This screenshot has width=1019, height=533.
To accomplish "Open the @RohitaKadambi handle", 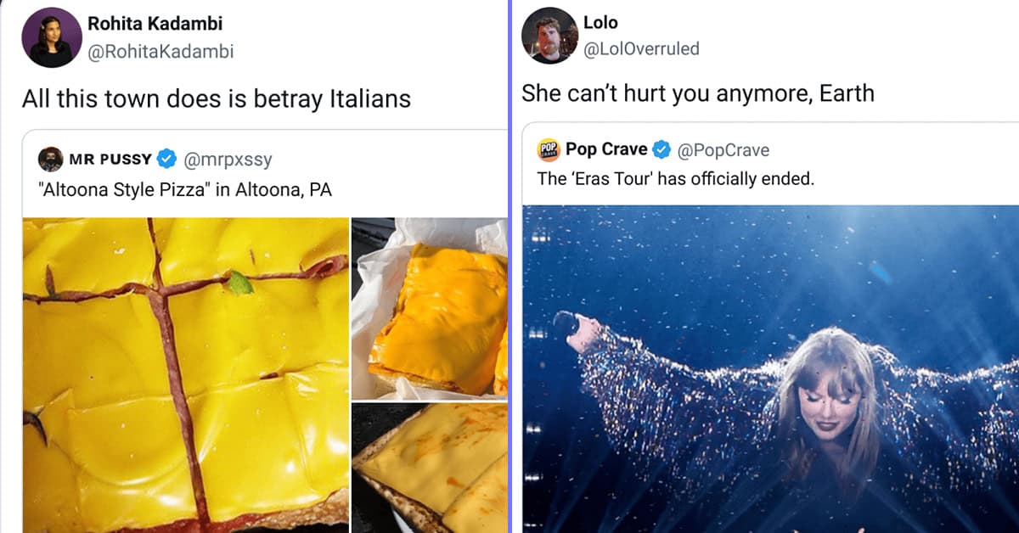I will click(x=160, y=52).
